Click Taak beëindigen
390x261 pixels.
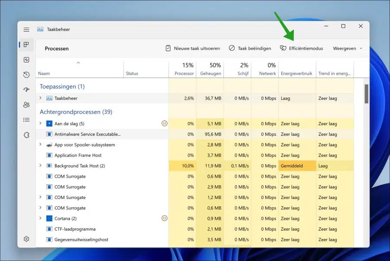[250, 48]
